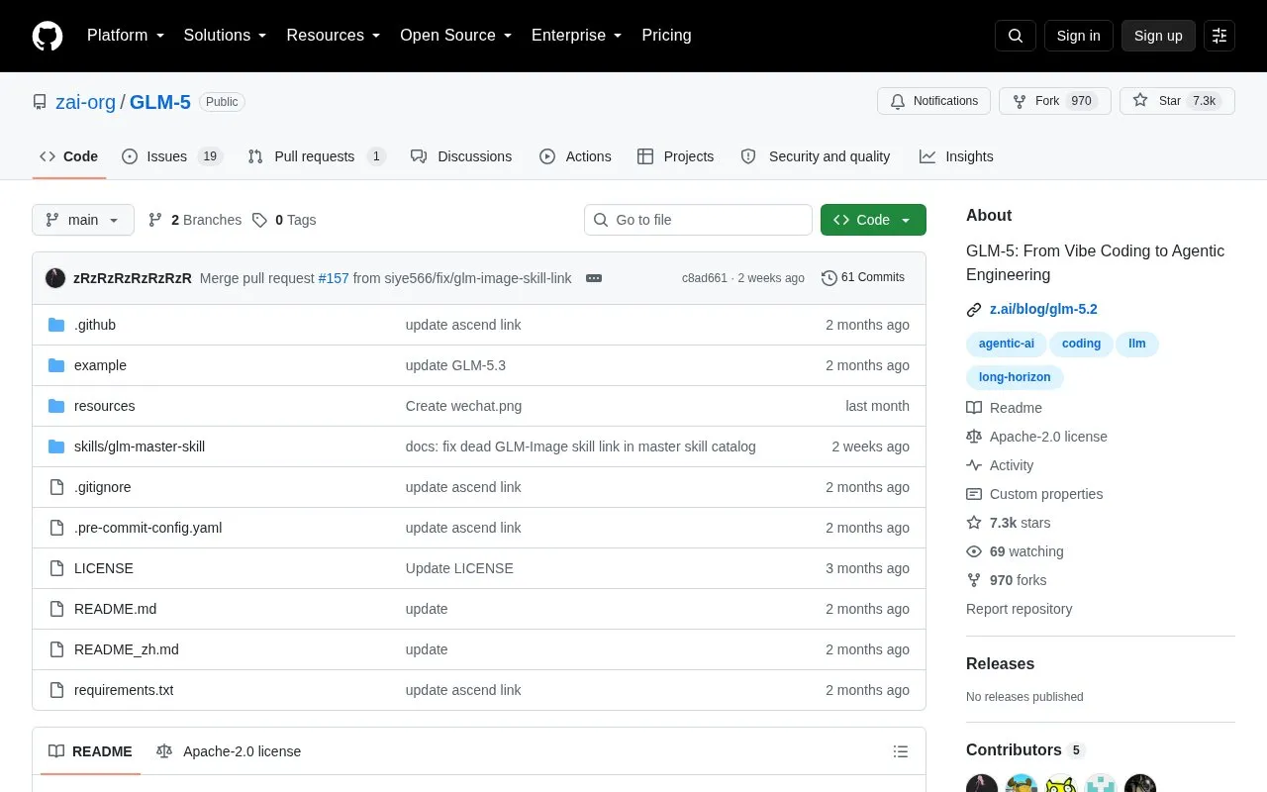Click the long-horizon topic tag
The height and width of the screenshot is (792, 1267).
pyautogui.click(x=1015, y=377)
